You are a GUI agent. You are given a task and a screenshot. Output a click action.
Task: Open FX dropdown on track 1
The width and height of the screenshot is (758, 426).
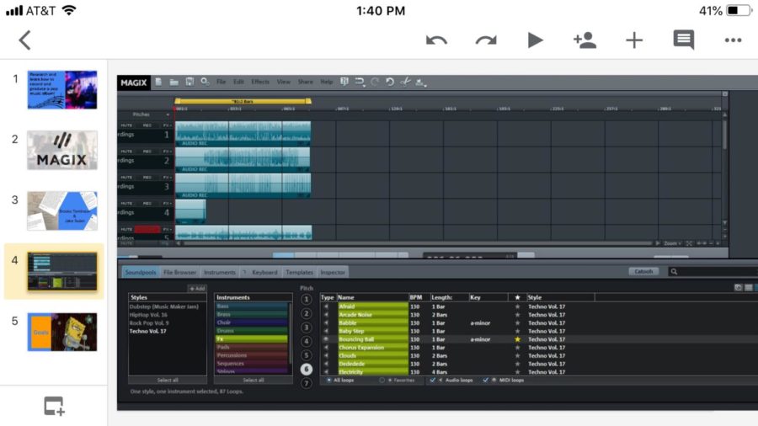click(167, 125)
